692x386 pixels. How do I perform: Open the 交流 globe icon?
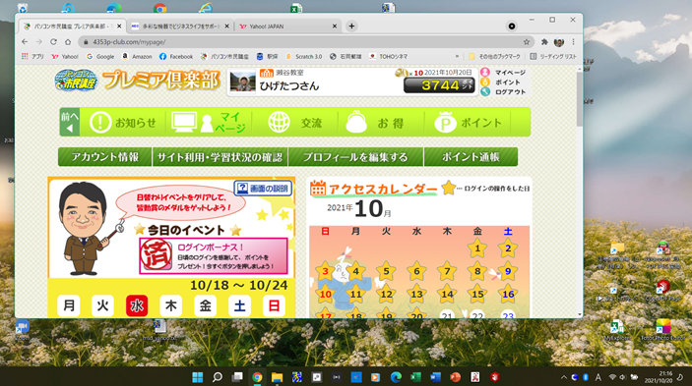click(279, 123)
